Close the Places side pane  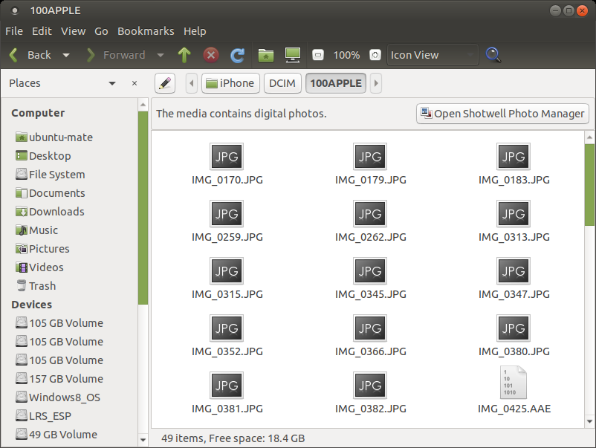(x=135, y=83)
